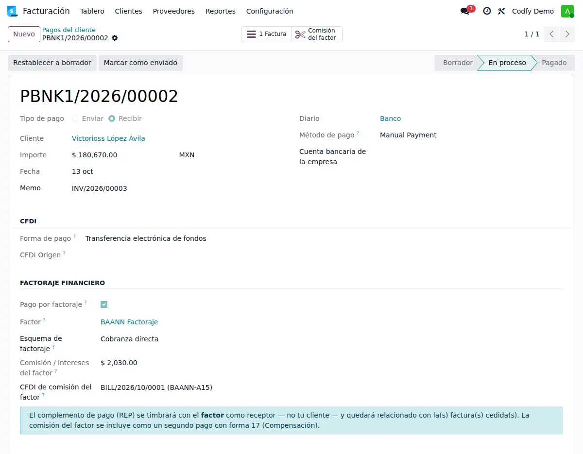Open the record actions gear menu
The width and height of the screenshot is (583, 454).
point(115,38)
